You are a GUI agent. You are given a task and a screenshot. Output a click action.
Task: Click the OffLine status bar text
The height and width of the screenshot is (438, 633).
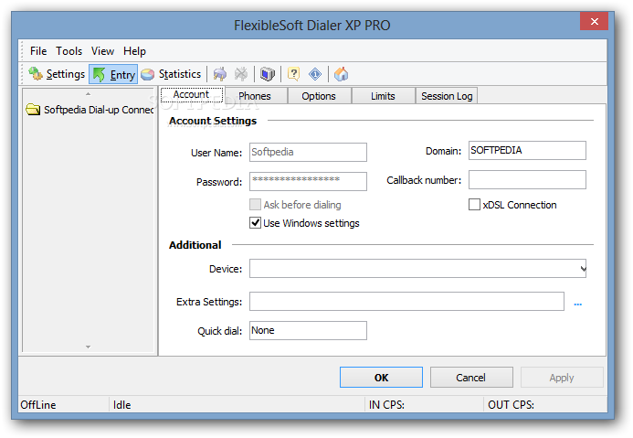[x=38, y=405]
